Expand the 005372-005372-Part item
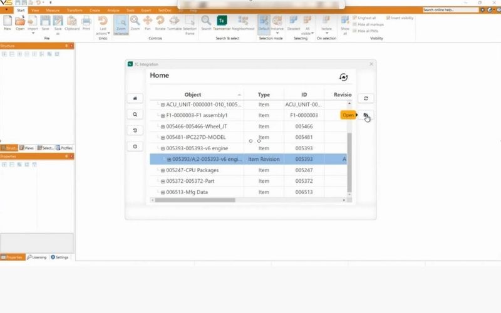The image size is (501, 313). click(x=163, y=182)
